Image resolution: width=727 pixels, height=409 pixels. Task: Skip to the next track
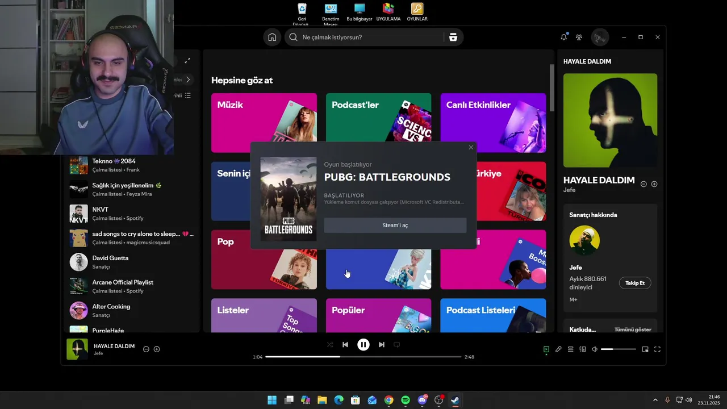click(382, 344)
